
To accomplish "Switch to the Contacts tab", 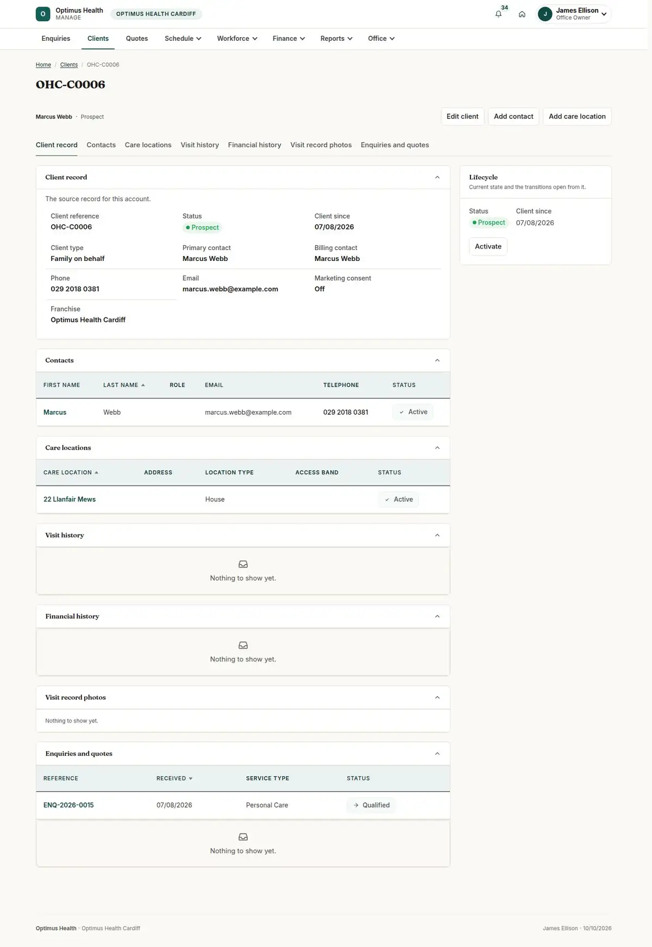I will pyautogui.click(x=101, y=145).
